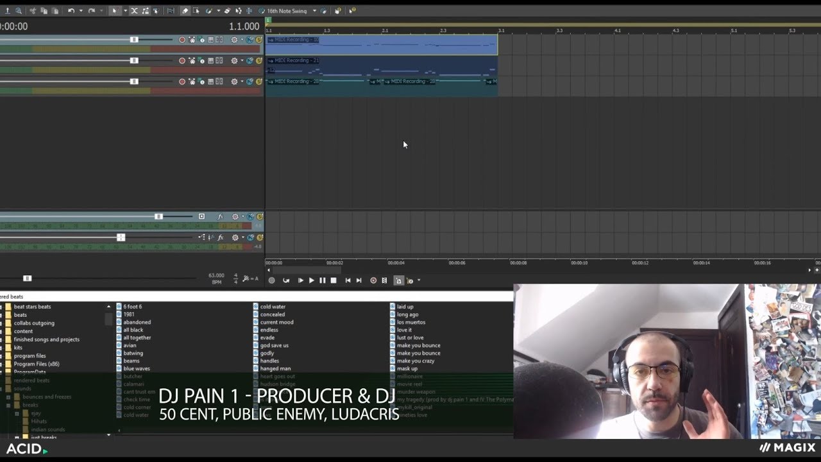Go to end using transport button
Image resolution: width=821 pixels, height=462 pixels.
click(359, 280)
